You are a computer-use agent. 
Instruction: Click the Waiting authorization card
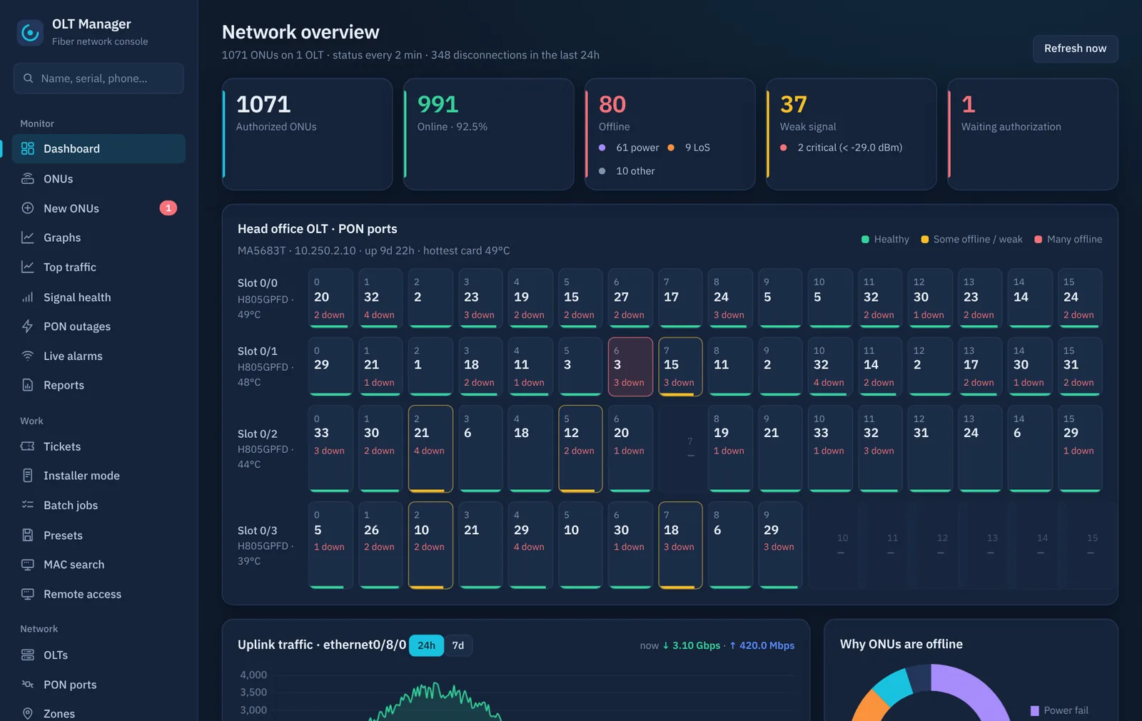point(1032,134)
